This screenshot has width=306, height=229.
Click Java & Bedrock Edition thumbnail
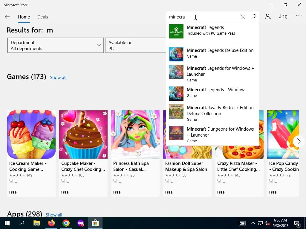tap(176, 112)
